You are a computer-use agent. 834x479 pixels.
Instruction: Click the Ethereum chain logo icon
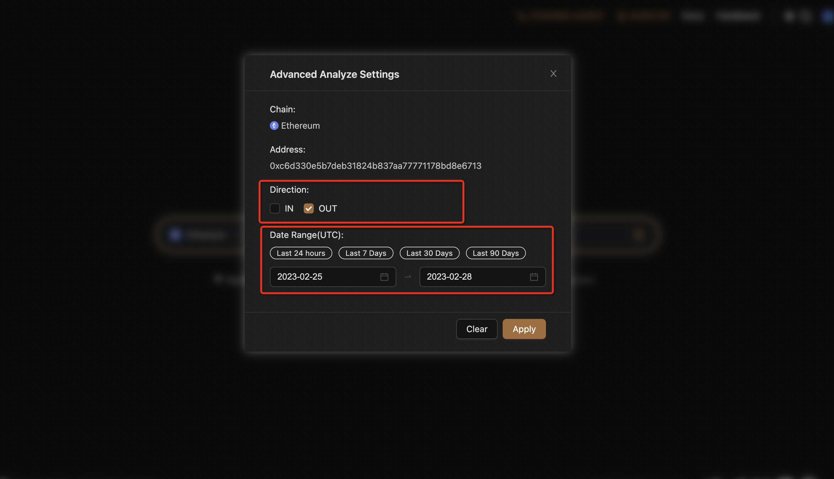coord(274,126)
